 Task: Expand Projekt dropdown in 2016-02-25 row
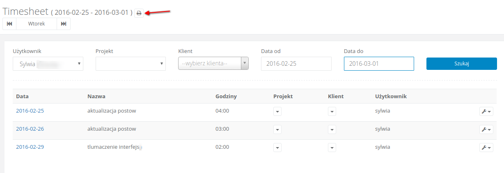click(x=277, y=111)
